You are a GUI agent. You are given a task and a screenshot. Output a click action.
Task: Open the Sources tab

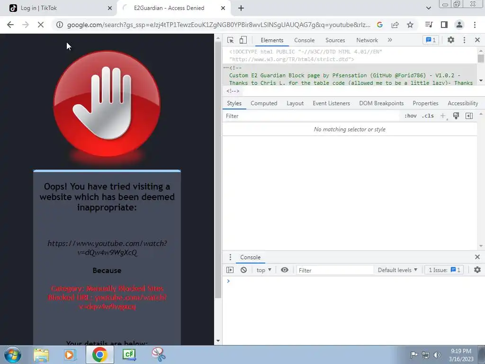point(335,40)
